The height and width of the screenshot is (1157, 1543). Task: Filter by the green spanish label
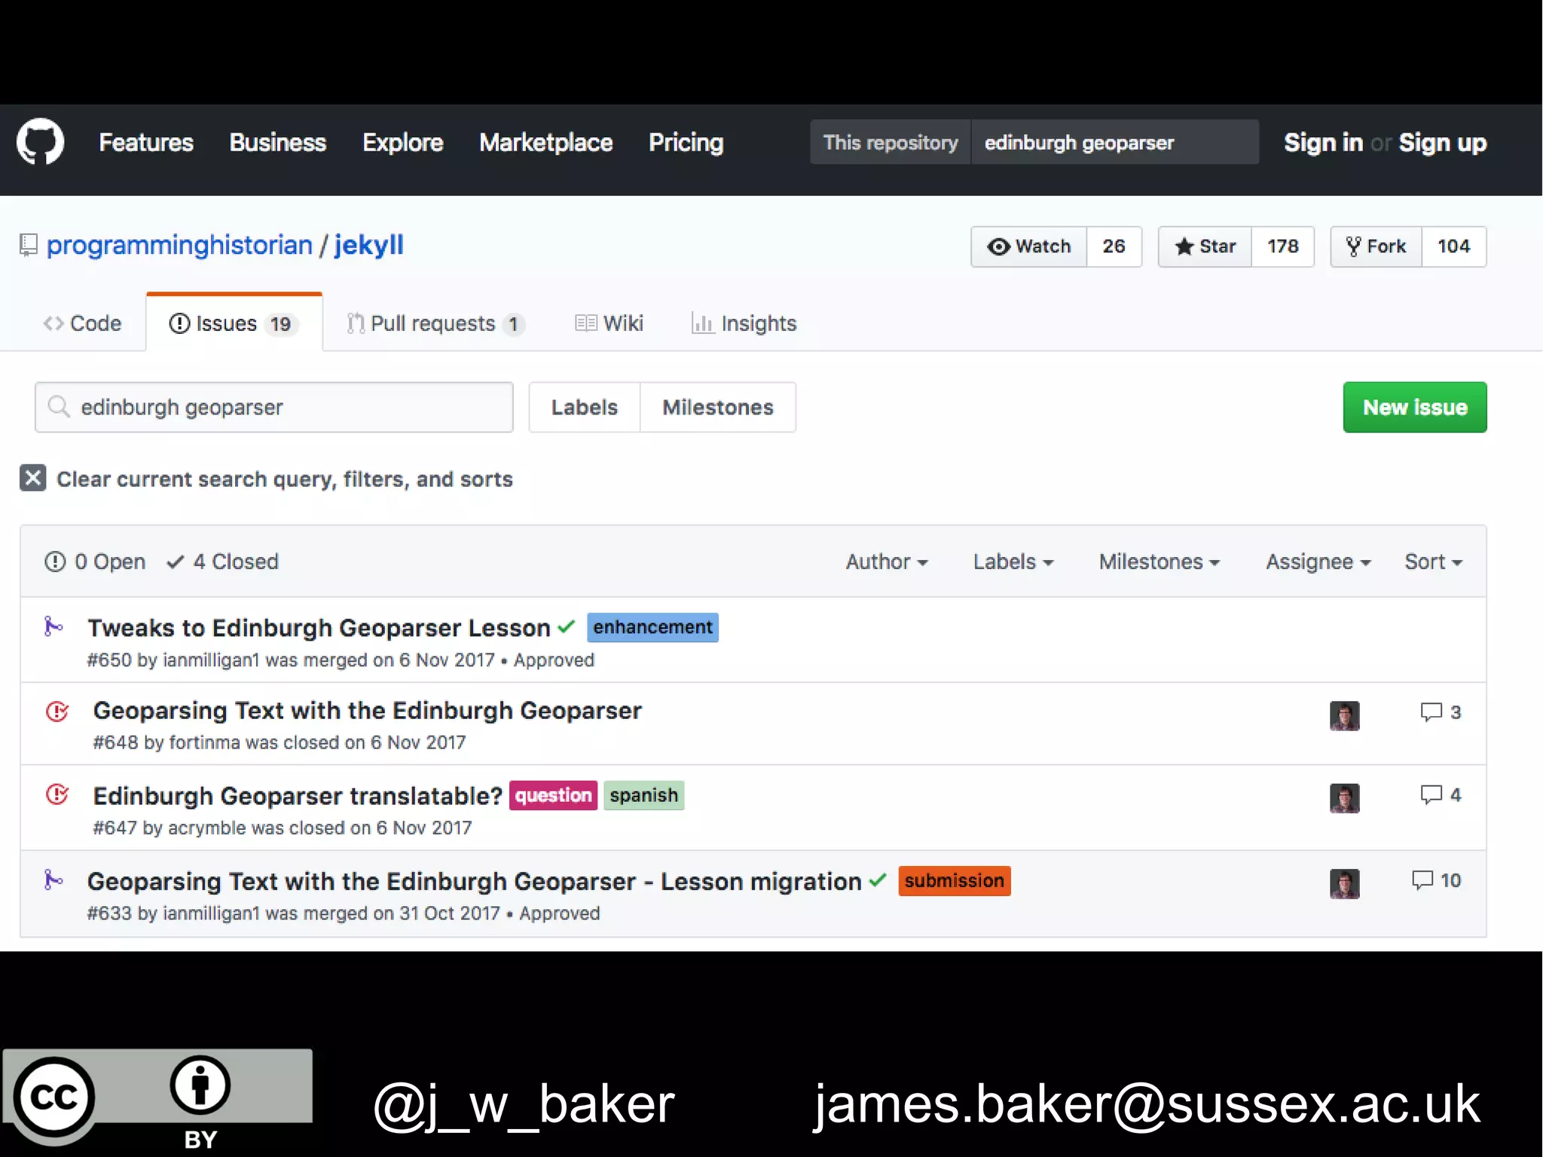tap(644, 795)
